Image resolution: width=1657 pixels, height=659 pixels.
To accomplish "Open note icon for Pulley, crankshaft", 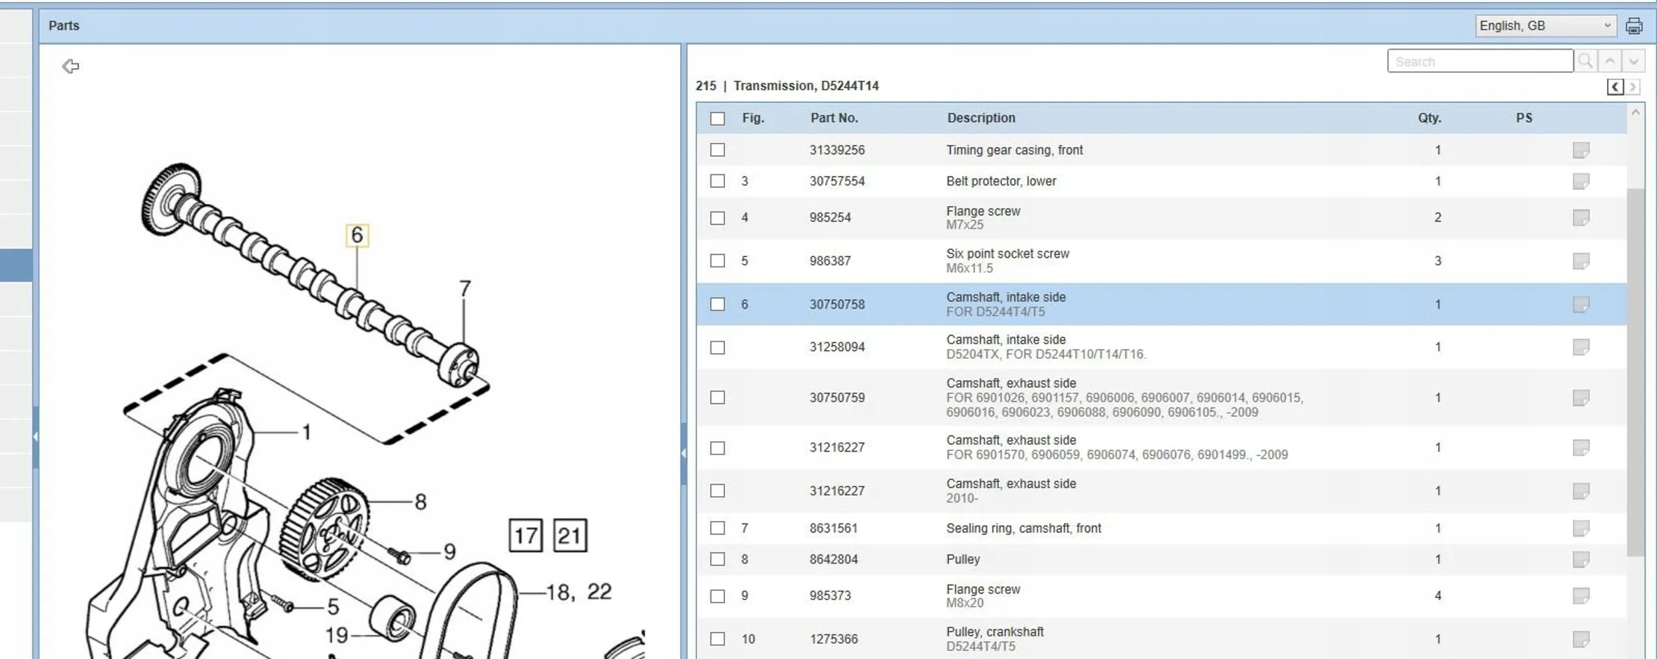I will pyautogui.click(x=1581, y=639).
